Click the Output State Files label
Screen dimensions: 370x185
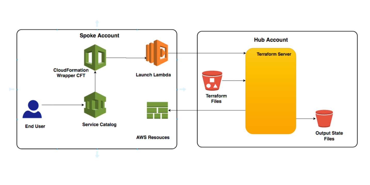click(329, 136)
